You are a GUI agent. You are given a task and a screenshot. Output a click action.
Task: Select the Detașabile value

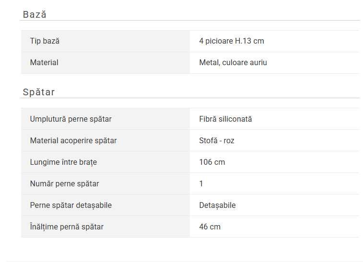pos(217,205)
